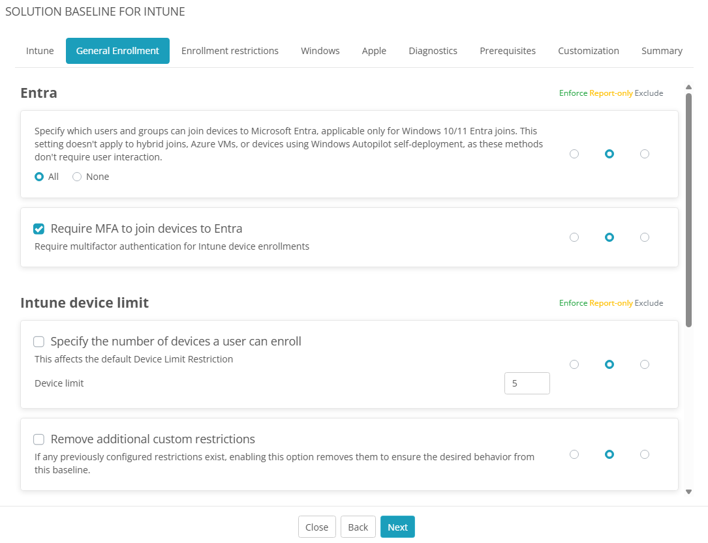This screenshot has width=708, height=543.
Task: Click the Intune device limit heading
Action: point(84,302)
